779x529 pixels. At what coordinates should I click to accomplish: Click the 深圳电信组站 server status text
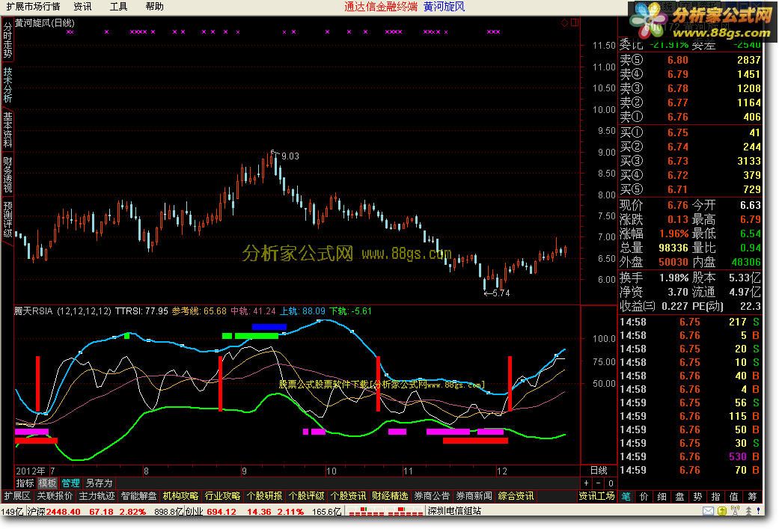454,510
